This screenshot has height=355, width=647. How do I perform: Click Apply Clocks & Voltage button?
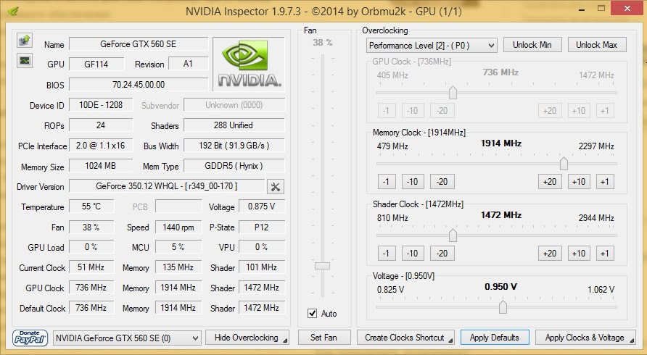(585, 338)
